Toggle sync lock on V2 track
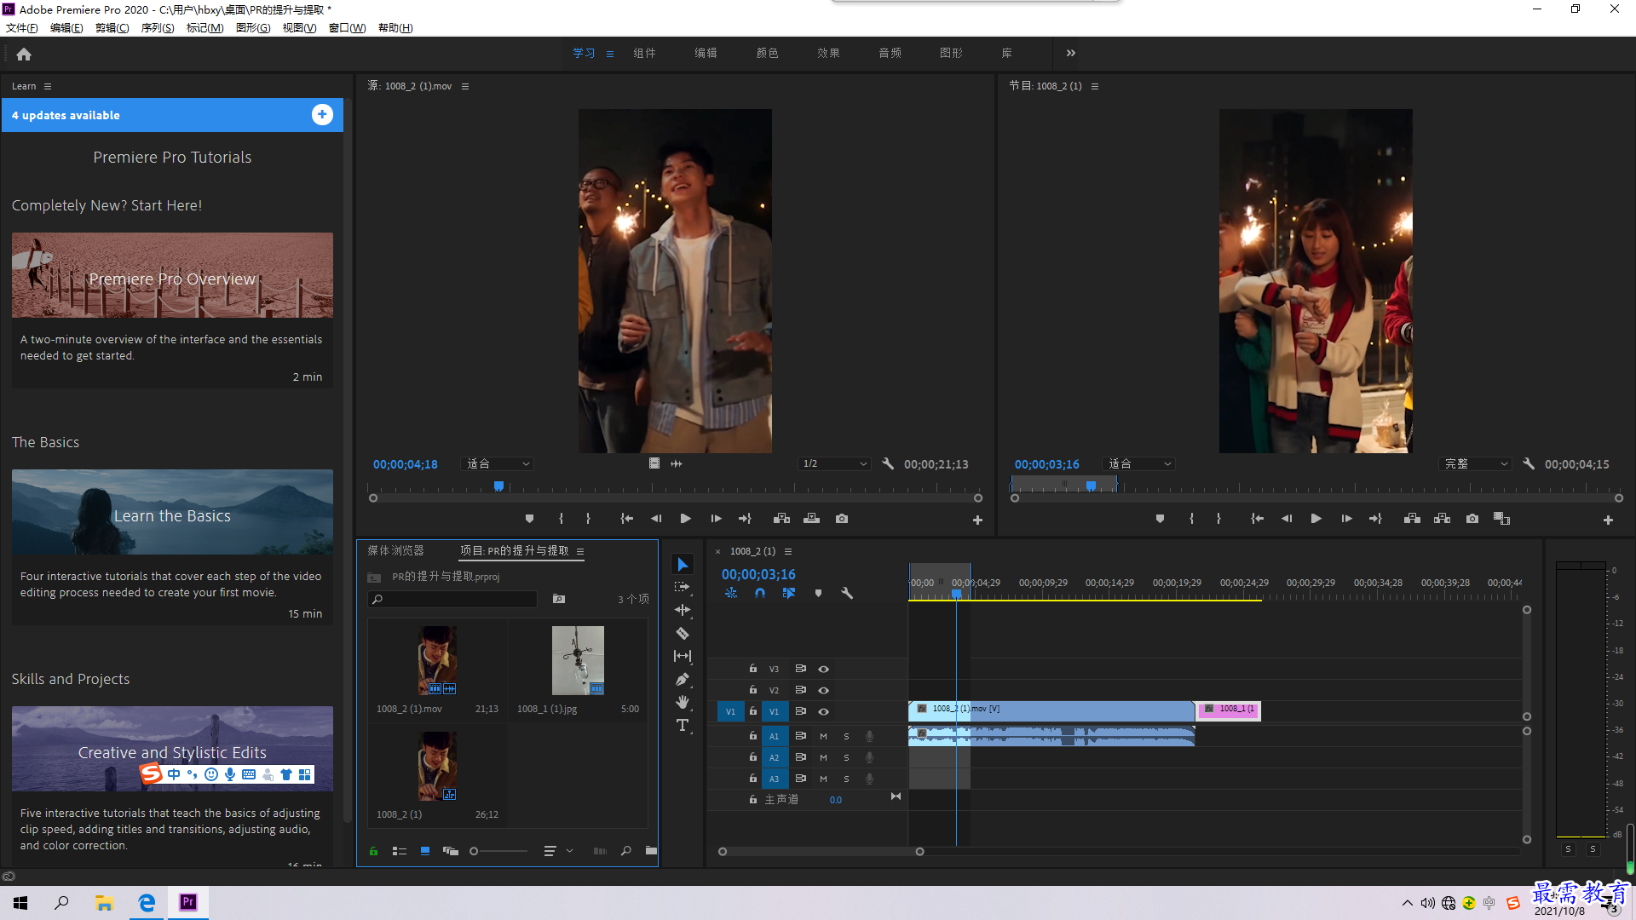This screenshot has width=1636, height=920. tap(800, 690)
